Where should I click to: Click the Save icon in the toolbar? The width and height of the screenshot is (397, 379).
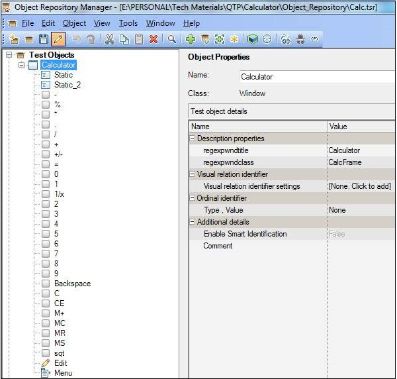click(x=44, y=40)
